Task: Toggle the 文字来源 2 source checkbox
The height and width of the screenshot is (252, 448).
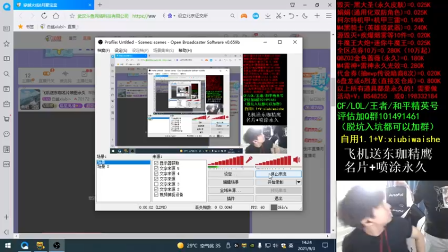Action: click(156, 189)
